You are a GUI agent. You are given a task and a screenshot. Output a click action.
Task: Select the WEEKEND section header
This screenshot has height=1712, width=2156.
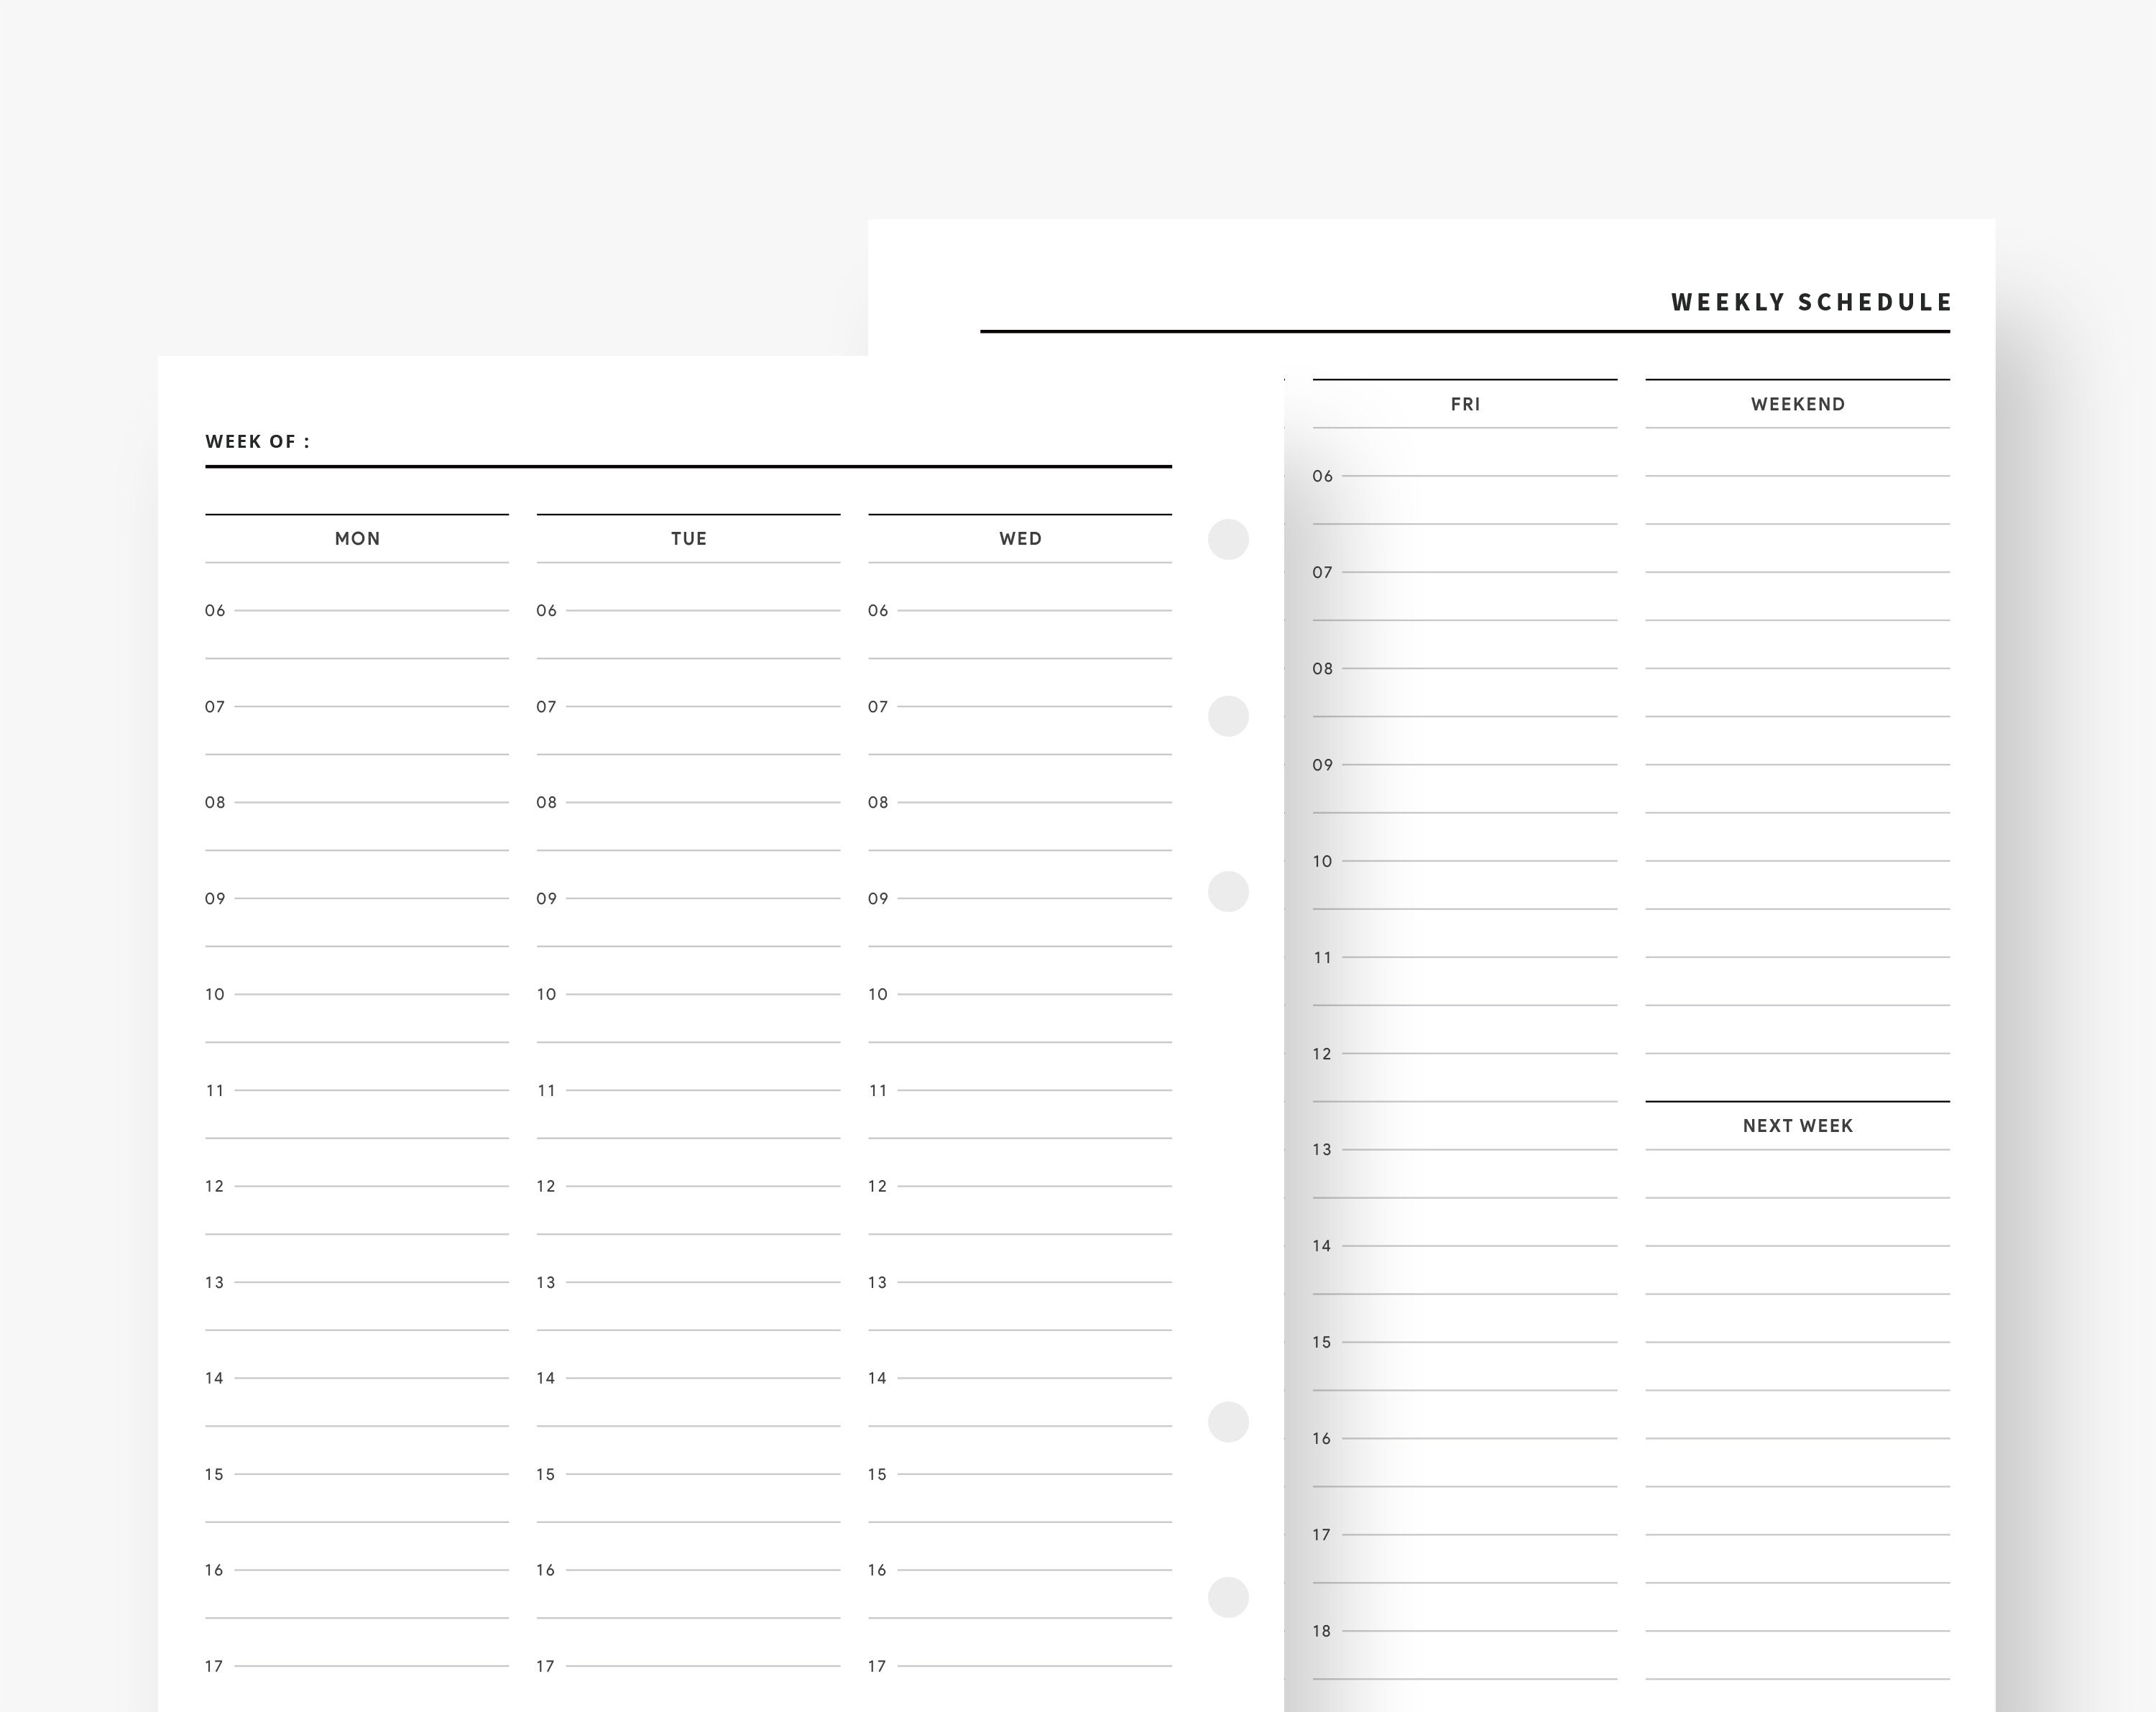(x=1797, y=404)
